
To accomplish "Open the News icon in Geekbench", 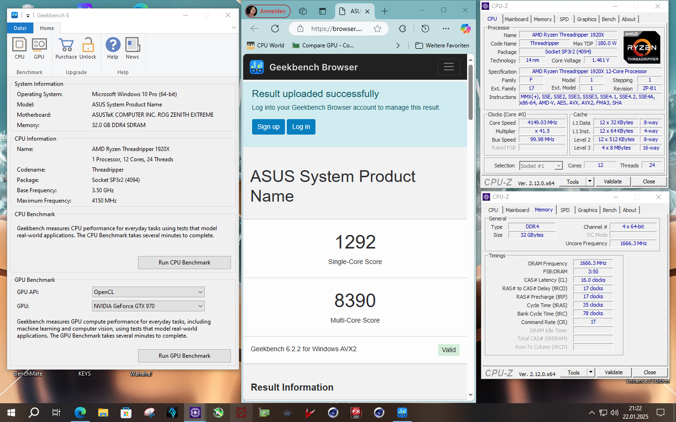I will tap(132, 48).
